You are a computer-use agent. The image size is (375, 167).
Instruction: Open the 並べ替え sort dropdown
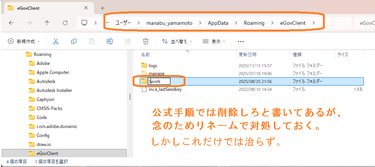(x=177, y=42)
